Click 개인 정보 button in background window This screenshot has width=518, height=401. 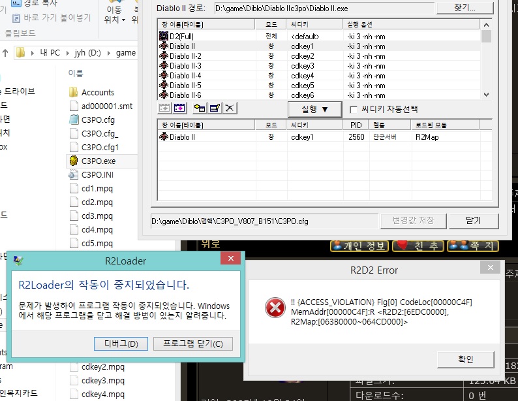pos(359,246)
